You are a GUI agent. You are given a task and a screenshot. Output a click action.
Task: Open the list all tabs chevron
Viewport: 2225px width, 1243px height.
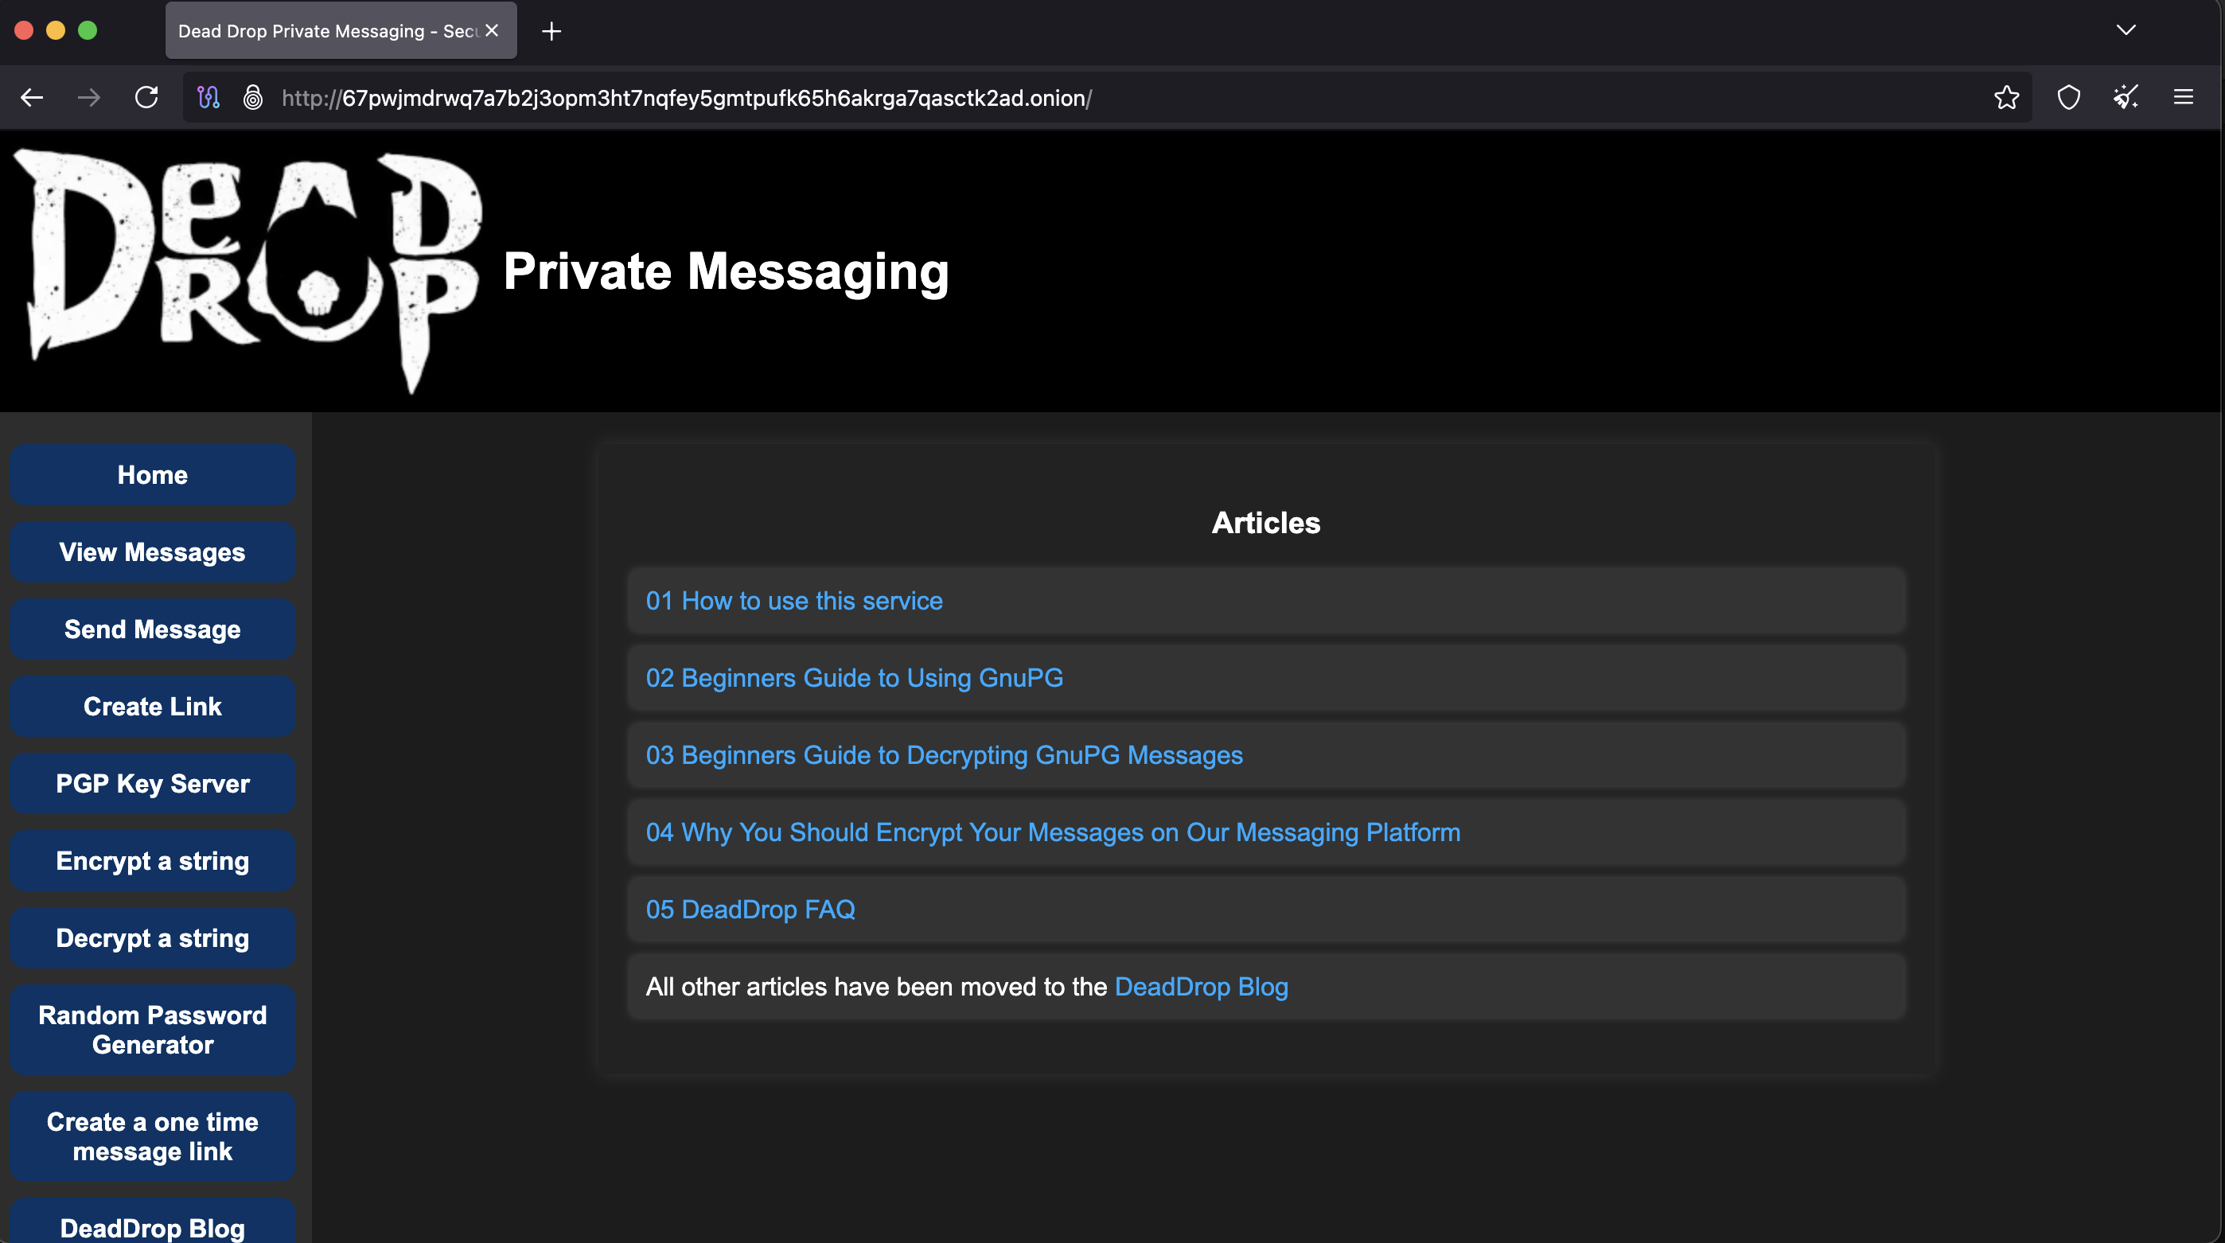[2125, 30]
